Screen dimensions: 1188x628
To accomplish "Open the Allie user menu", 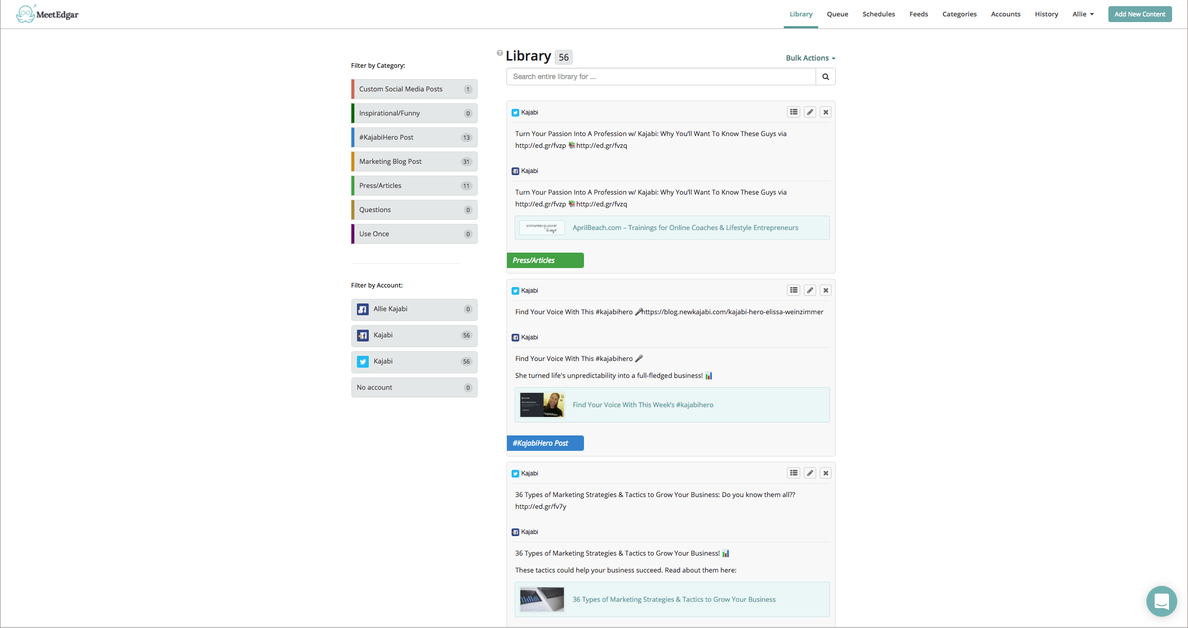I will coord(1083,14).
